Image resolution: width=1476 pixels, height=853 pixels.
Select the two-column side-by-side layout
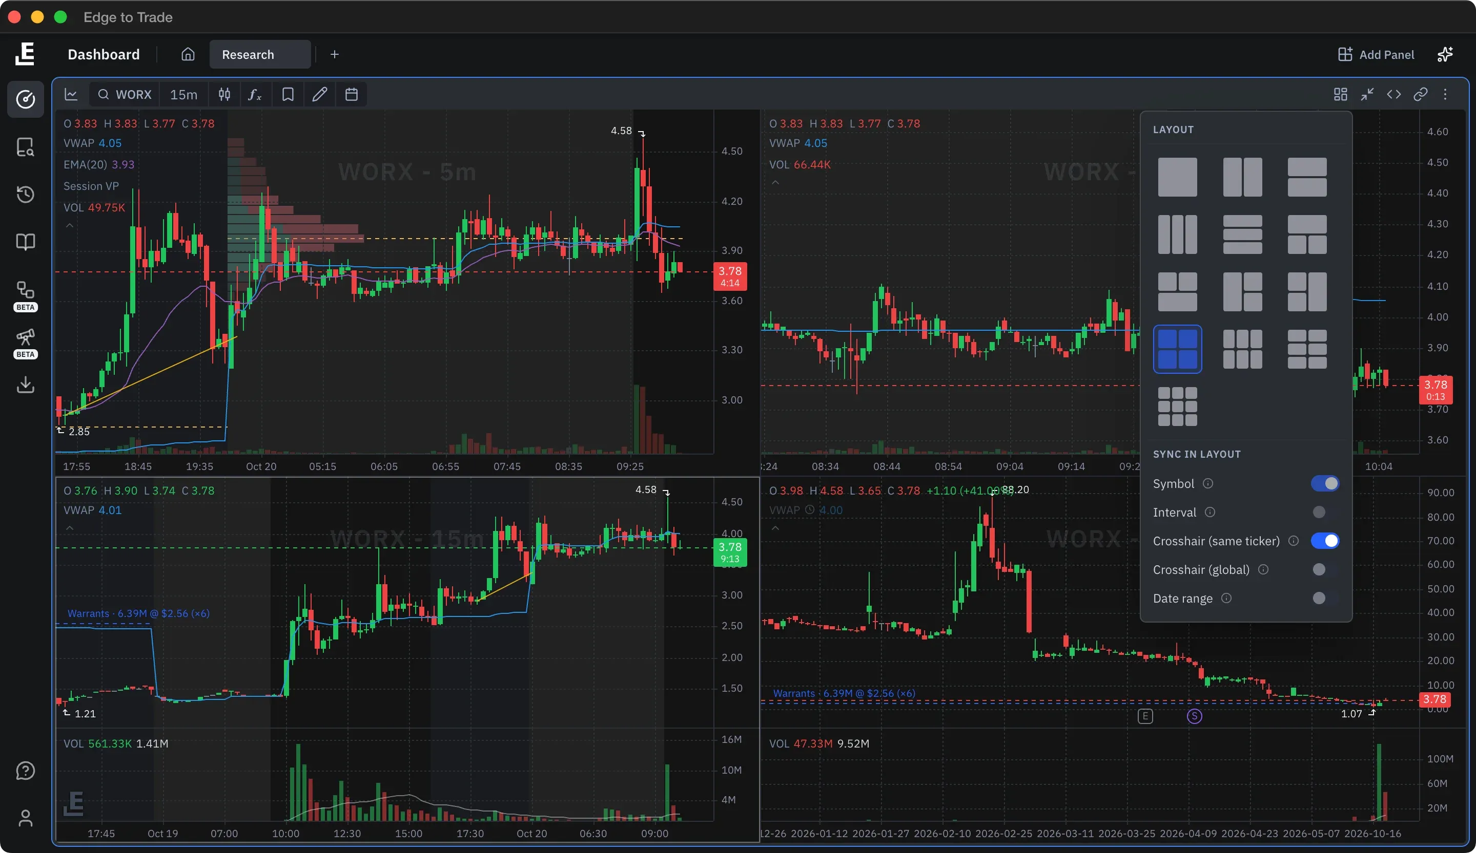point(1242,177)
